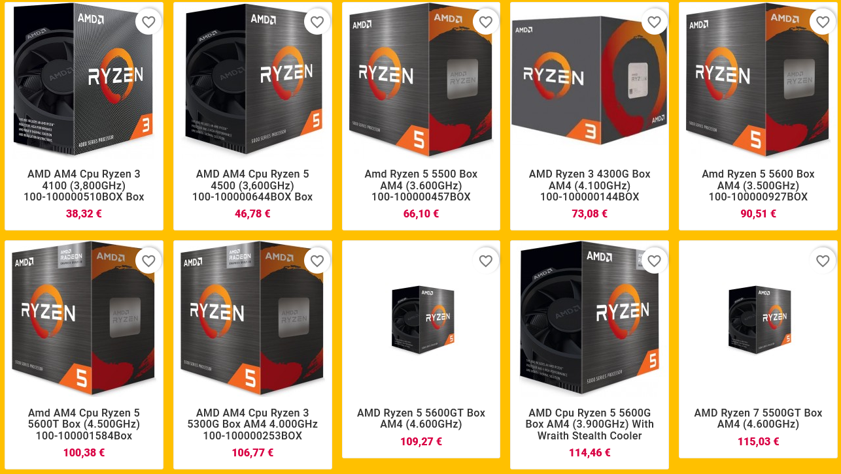Click Ryzen 5 4500 product box image

coord(252,81)
